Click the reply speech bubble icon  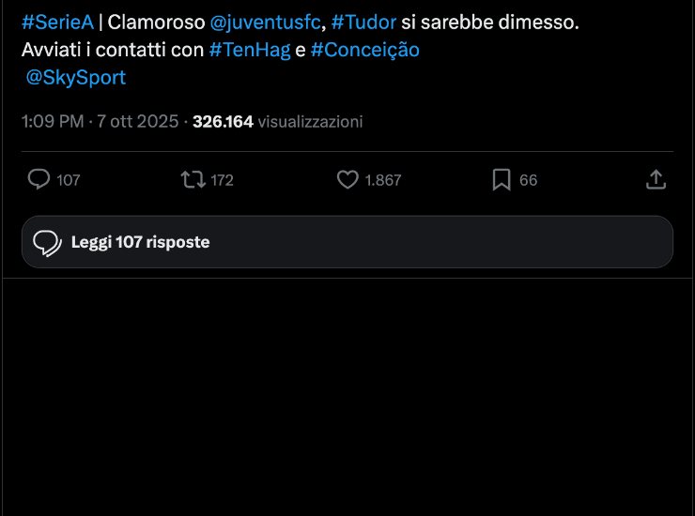[39, 179]
